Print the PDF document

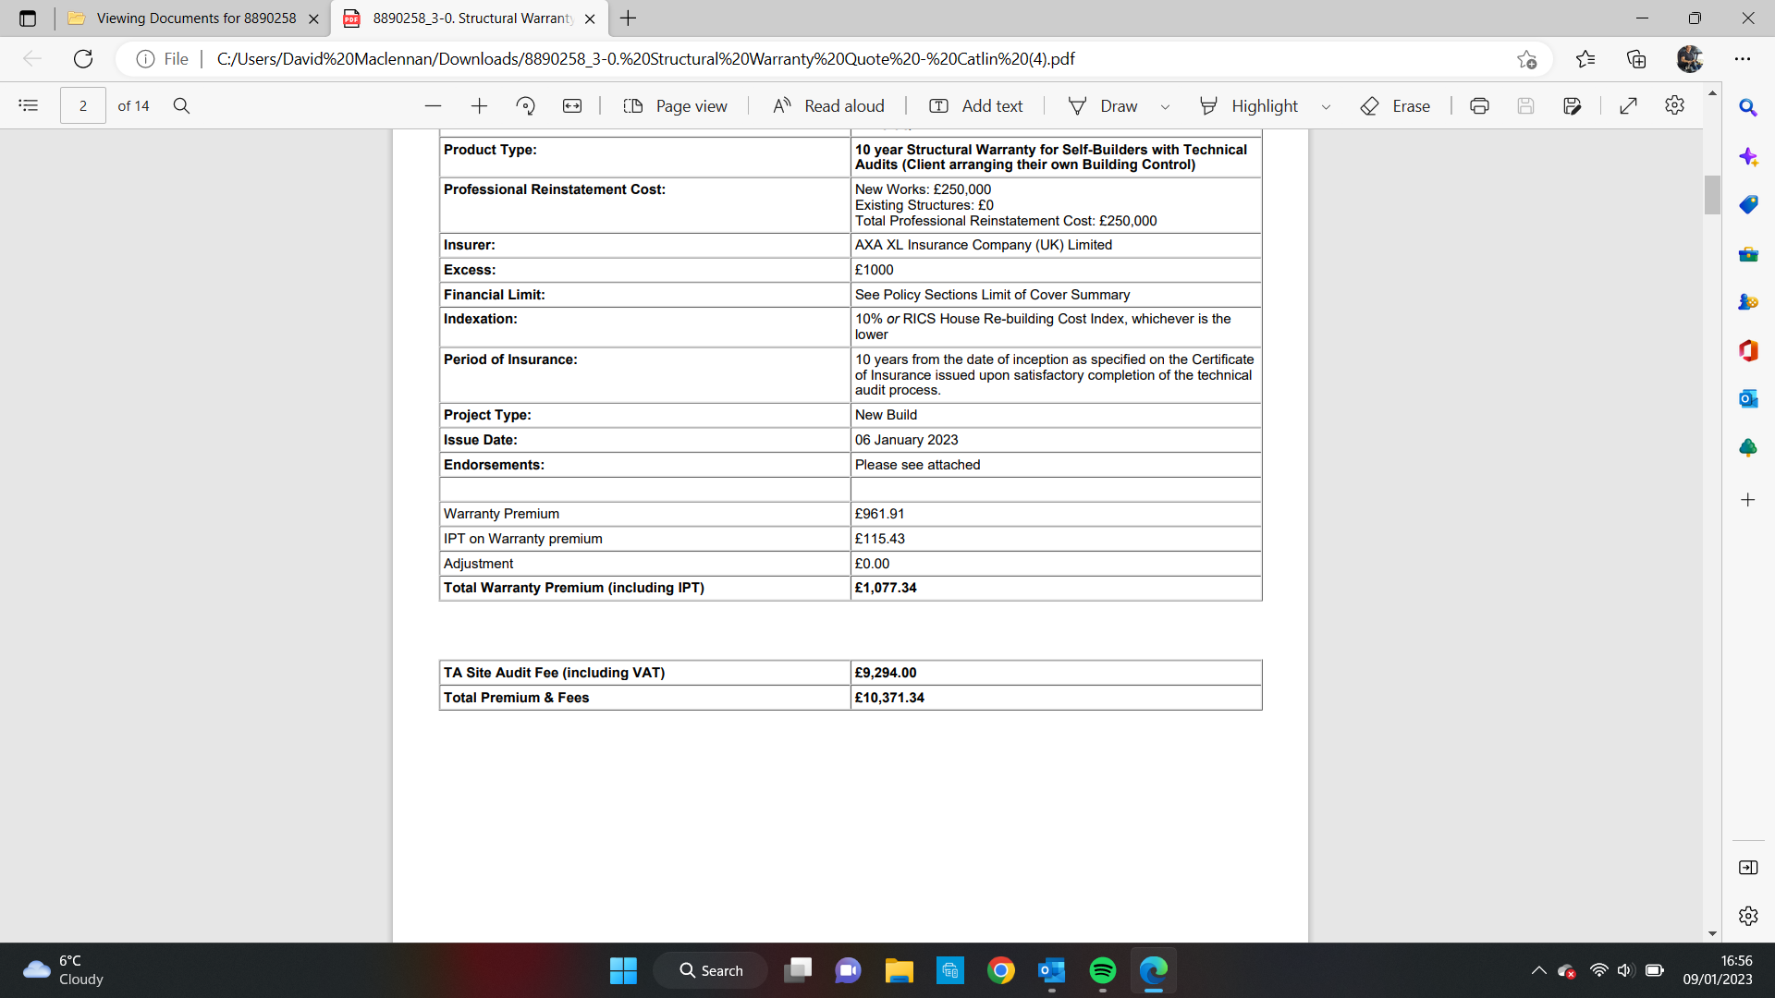pos(1479,105)
